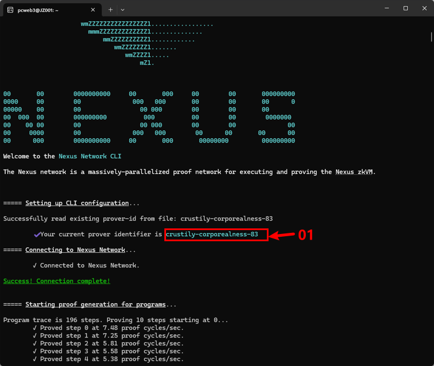Image resolution: width=434 pixels, height=366 pixels.
Task: Click 'massively-parallelized proof network' text
Action: [x=154, y=172]
